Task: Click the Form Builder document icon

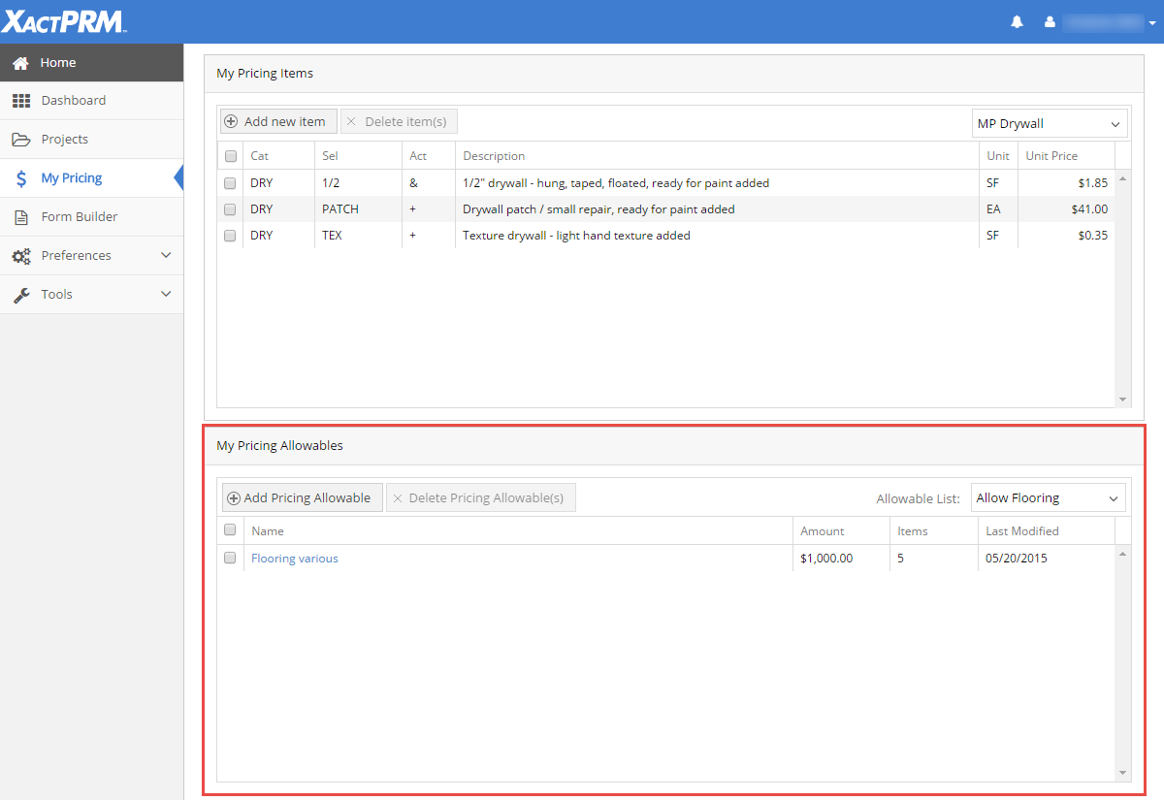Action: [20, 217]
